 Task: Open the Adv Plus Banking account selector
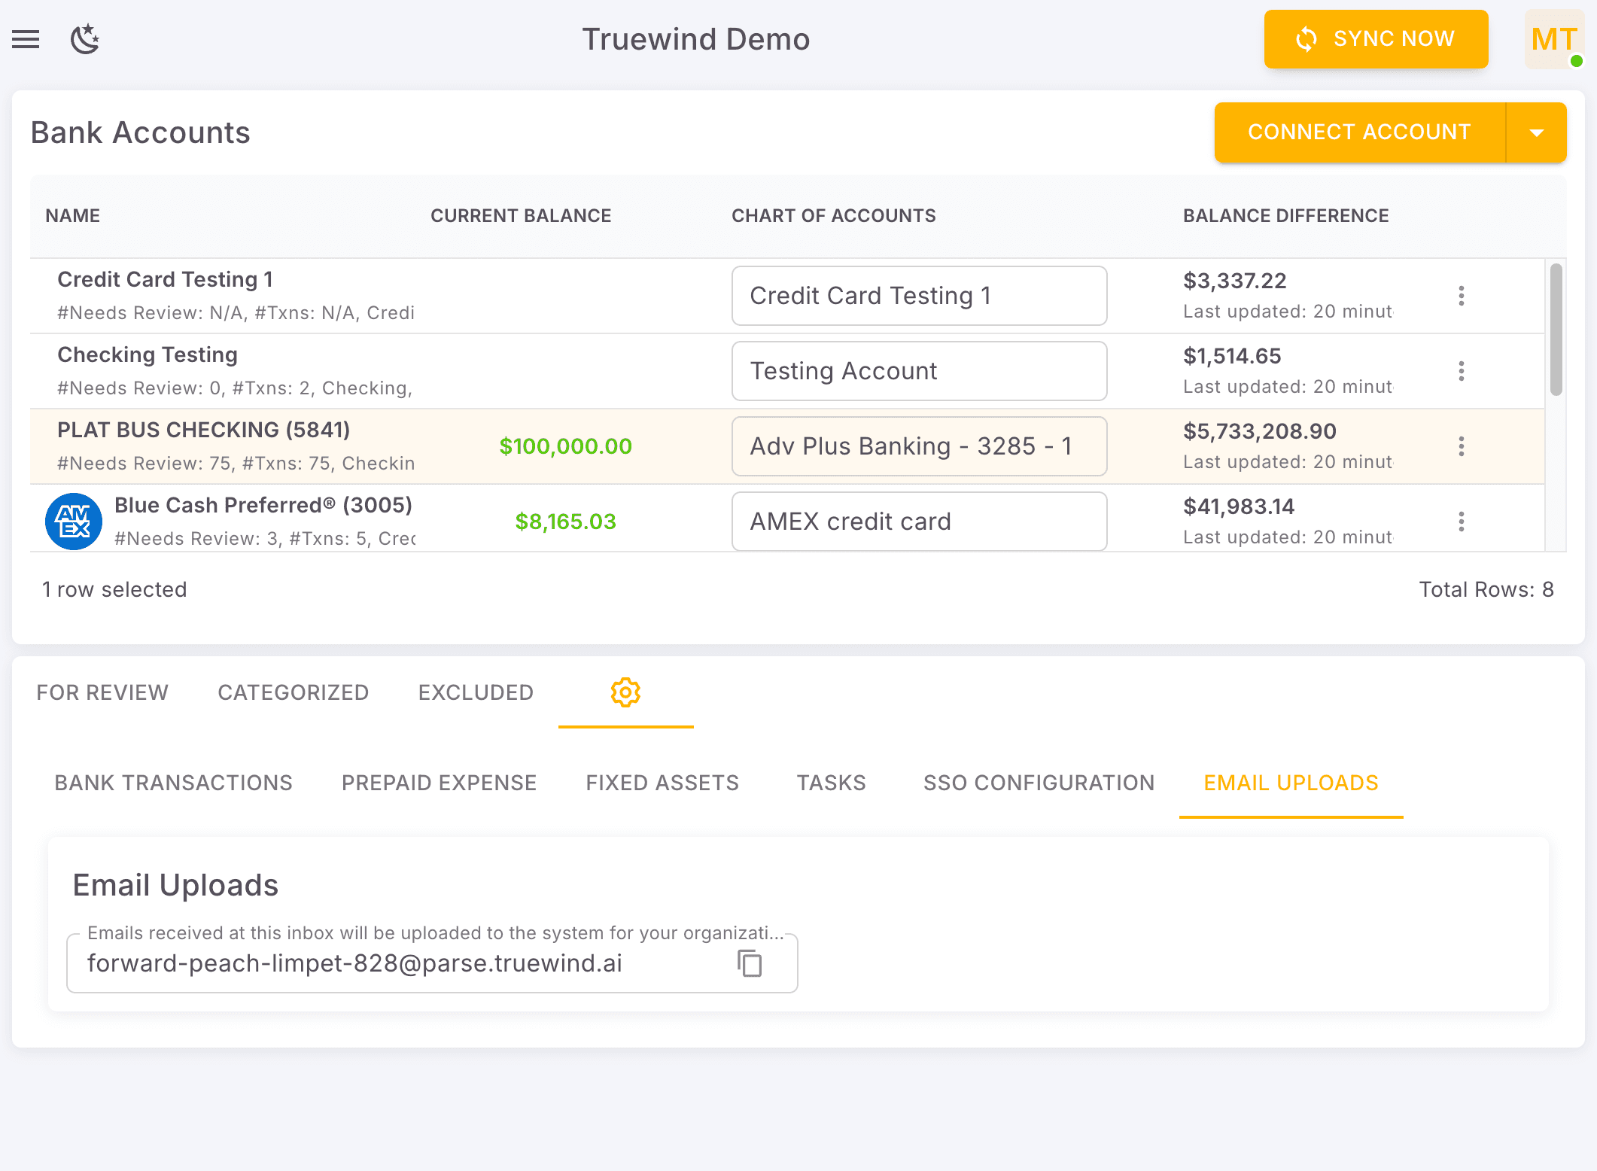coord(918,446)
